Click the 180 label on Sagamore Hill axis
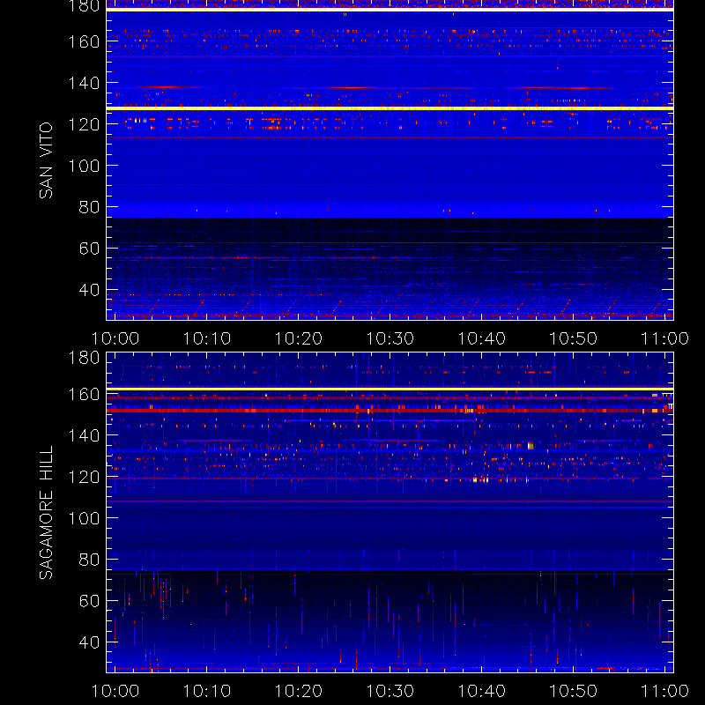 click(84, 358)
